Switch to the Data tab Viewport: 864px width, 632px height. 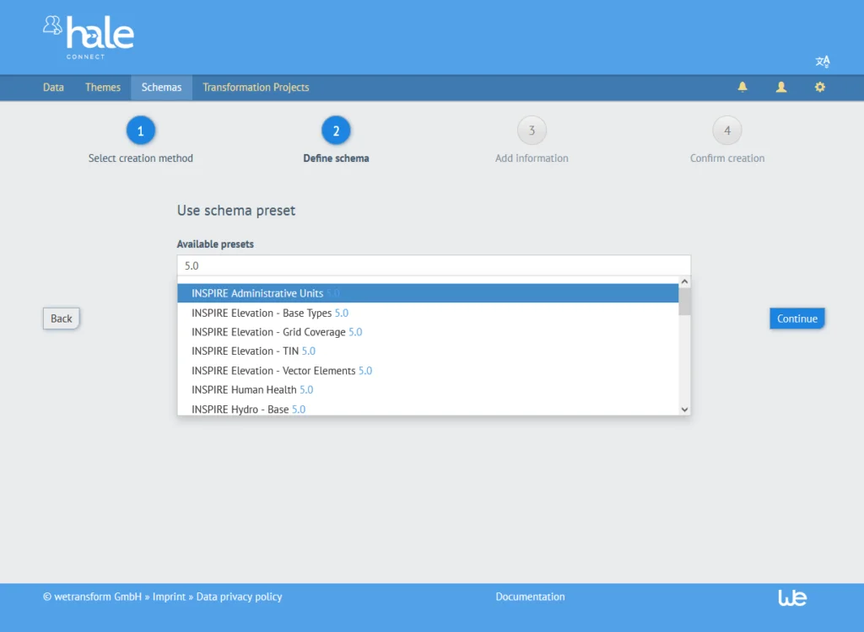click(x=52, y=87)
